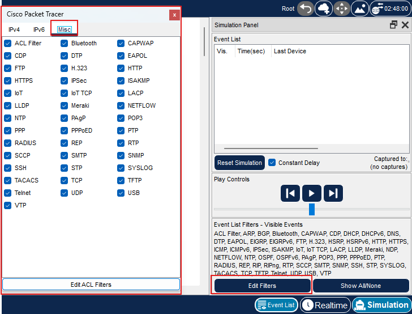
Task: Click the Event List horizontal scrollbar
Action: [271, 148]
